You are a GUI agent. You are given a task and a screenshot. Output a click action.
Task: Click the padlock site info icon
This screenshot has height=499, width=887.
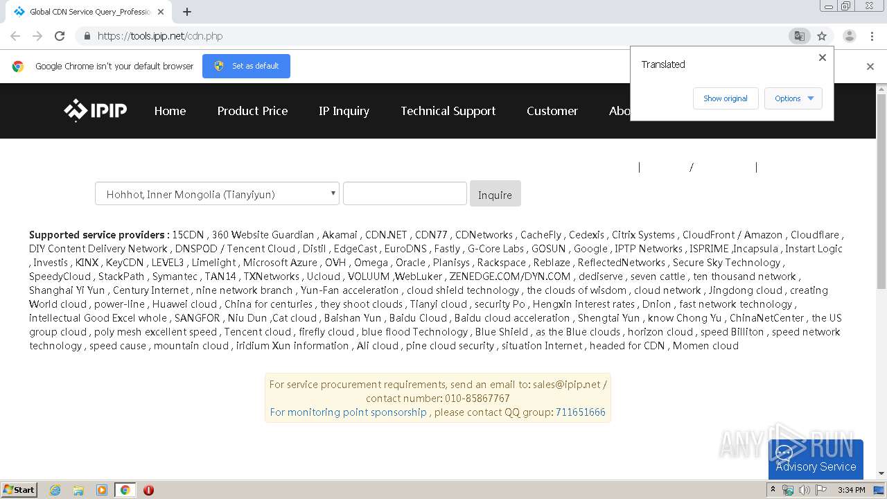tap(87, 36)
